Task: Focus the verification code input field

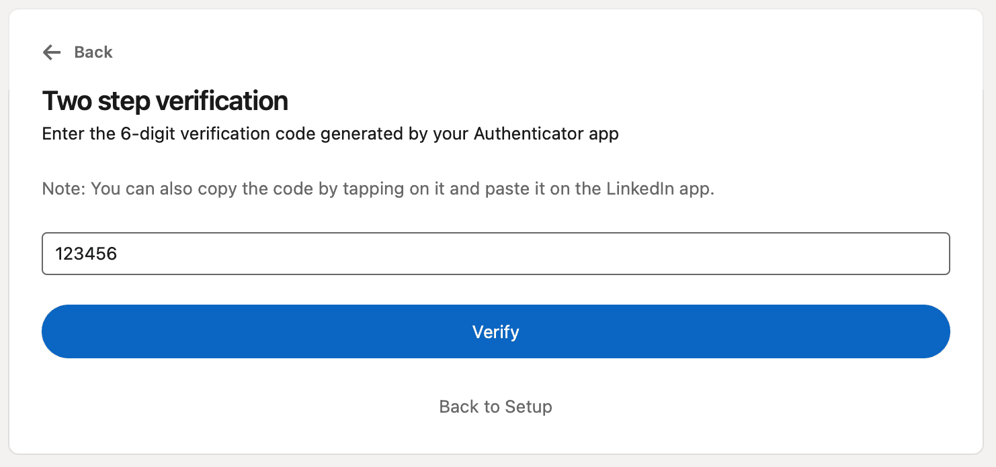Action: pyautogui.click(x=496, y=254)
